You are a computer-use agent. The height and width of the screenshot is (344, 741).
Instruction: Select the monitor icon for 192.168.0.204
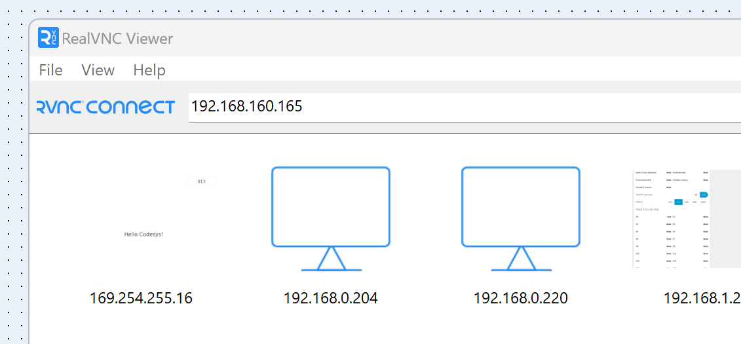[x=331, y=219]
